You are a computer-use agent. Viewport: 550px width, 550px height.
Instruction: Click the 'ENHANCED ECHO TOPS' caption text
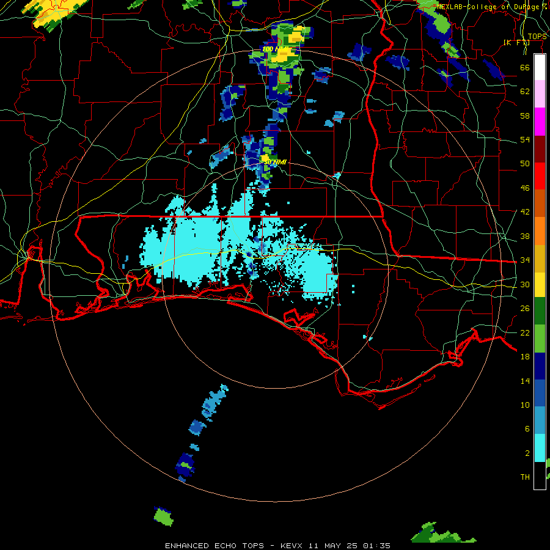pyautogui.click(x=214, y=546)
